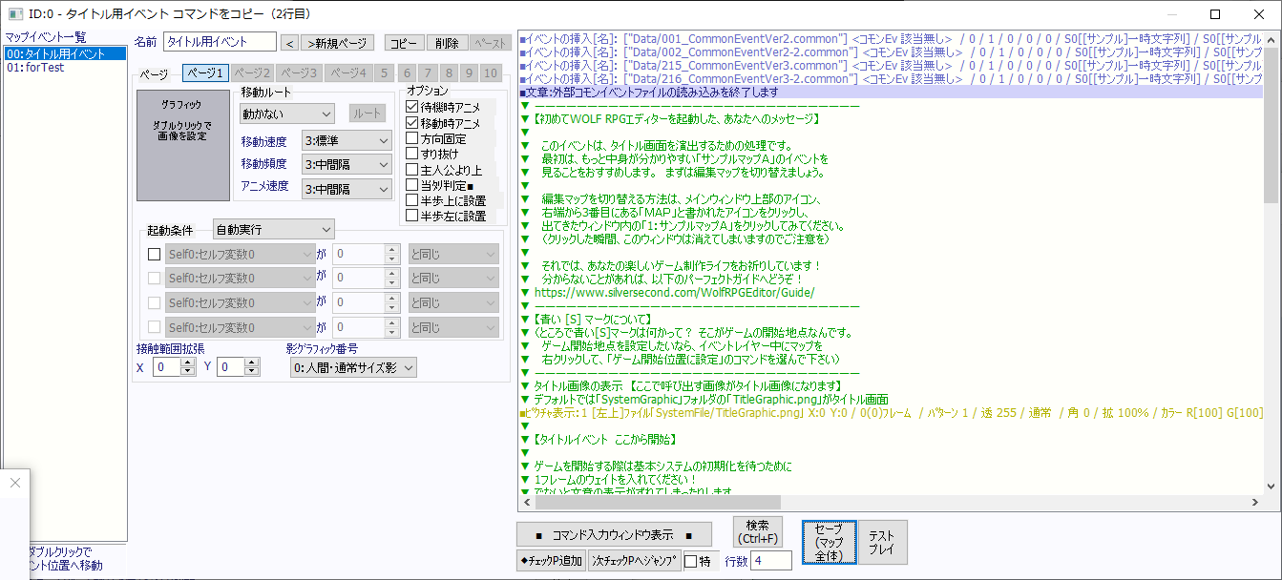Click >新規ページ button

click(338, 43)
